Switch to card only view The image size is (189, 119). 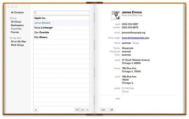tap(87, 110)
